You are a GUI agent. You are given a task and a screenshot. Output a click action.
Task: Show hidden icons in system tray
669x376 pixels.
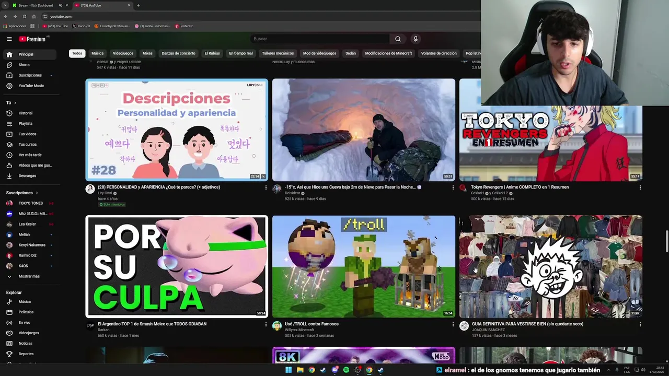coord(608,370)
